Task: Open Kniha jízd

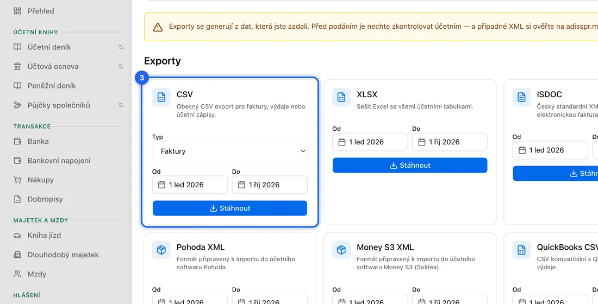Action: pyautogui.click(x=44, y=236)
